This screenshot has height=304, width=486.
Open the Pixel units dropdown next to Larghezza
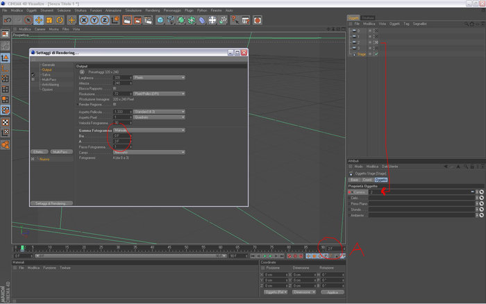[x=159, y=78]
